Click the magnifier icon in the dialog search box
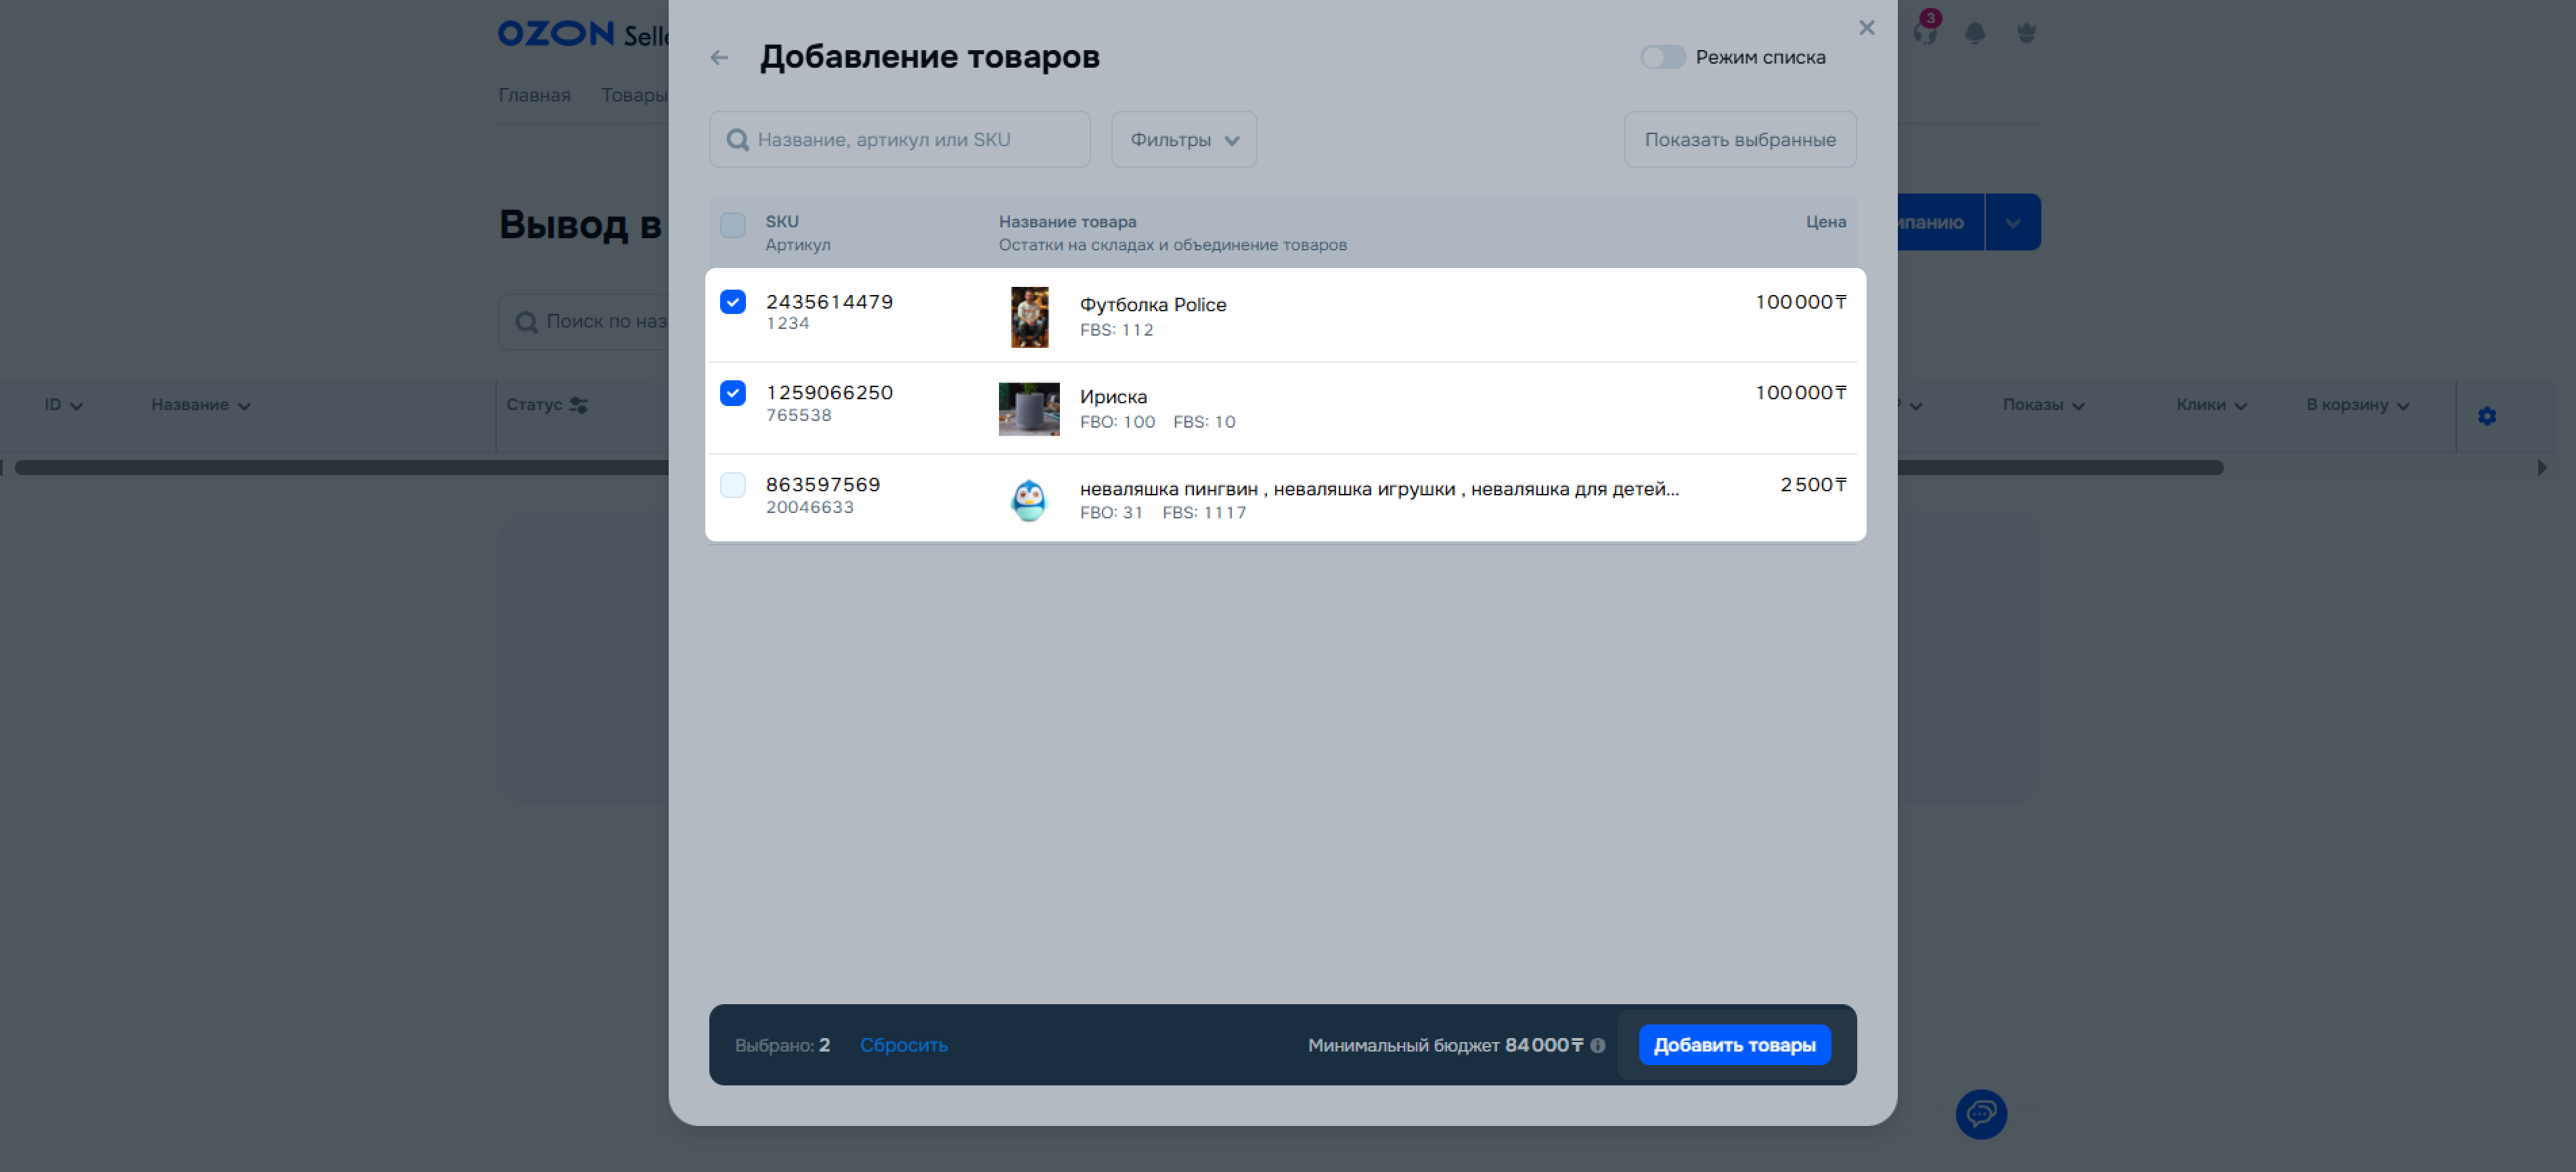Image resolution: width=2576 pixels, height=1172 pixels. (737, 140)
